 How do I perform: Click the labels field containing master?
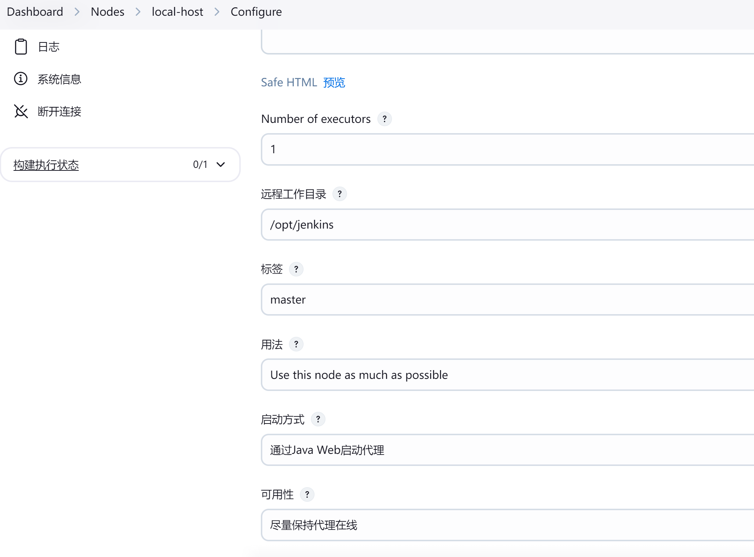[508, 300]
